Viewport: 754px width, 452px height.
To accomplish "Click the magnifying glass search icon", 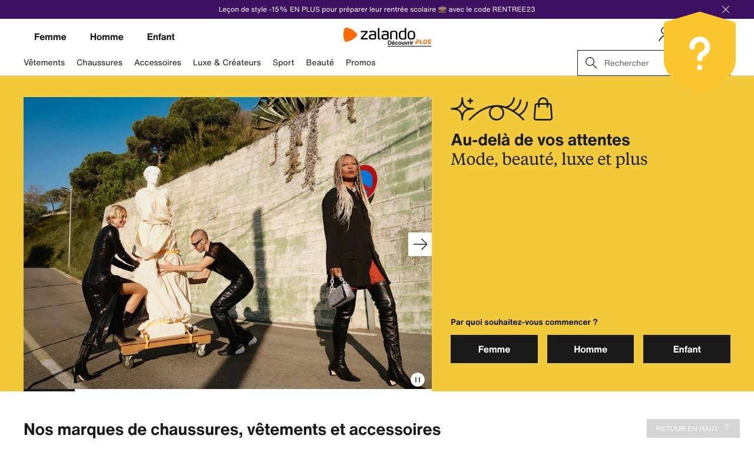I will [591, 63].
